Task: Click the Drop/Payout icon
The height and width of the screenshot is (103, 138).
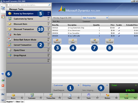Action: 10,55
